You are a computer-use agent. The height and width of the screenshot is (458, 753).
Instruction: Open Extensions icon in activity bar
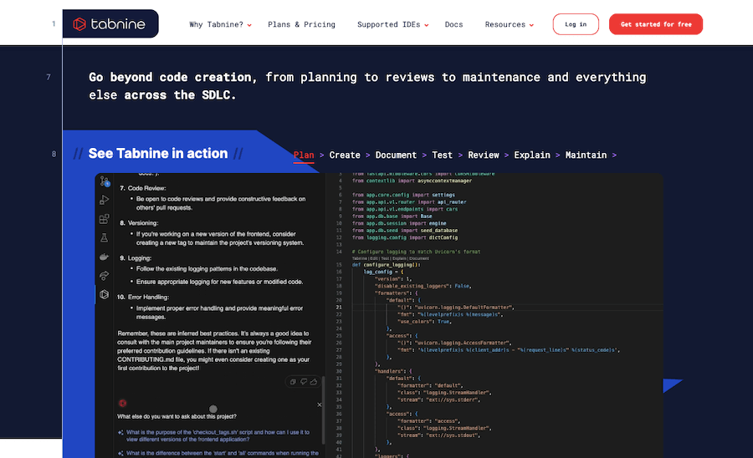click(x=105, y=219)
